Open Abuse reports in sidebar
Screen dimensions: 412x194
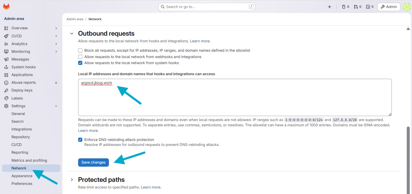click(x=23, y=82)
